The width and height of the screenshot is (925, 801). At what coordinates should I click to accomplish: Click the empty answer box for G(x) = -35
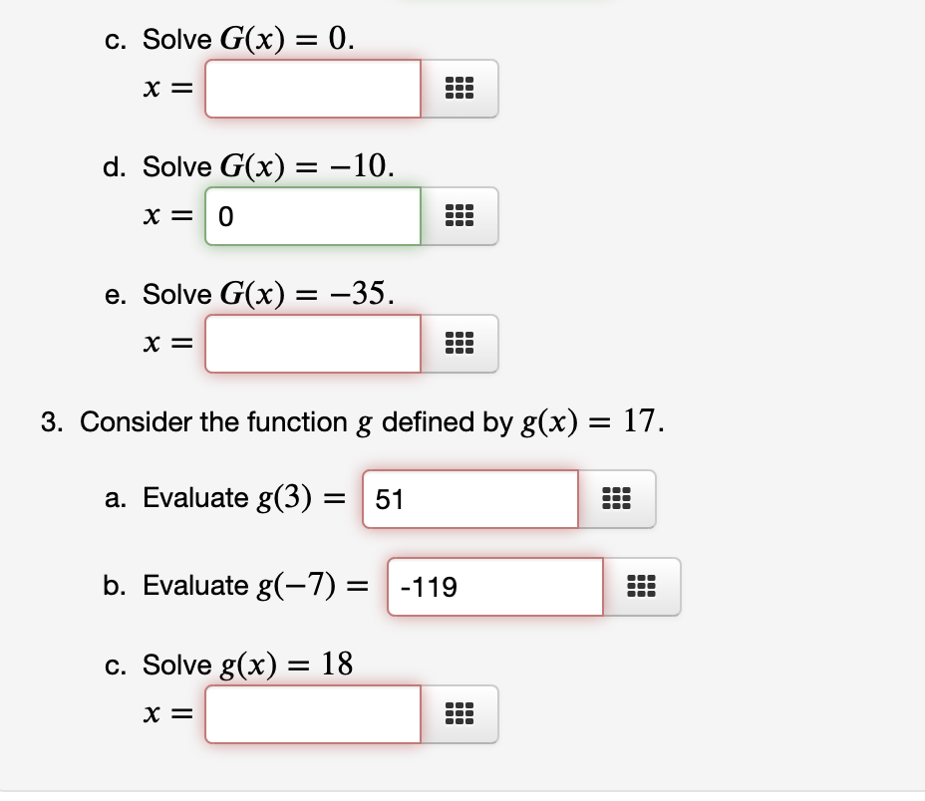coord(312,344)
